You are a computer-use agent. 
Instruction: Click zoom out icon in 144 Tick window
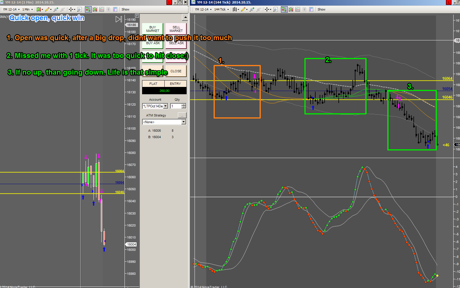(259, 9)
